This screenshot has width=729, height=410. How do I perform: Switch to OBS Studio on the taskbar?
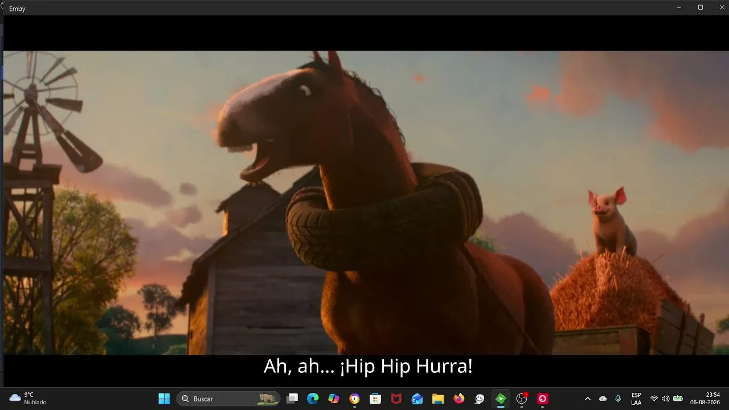[522, 399]
